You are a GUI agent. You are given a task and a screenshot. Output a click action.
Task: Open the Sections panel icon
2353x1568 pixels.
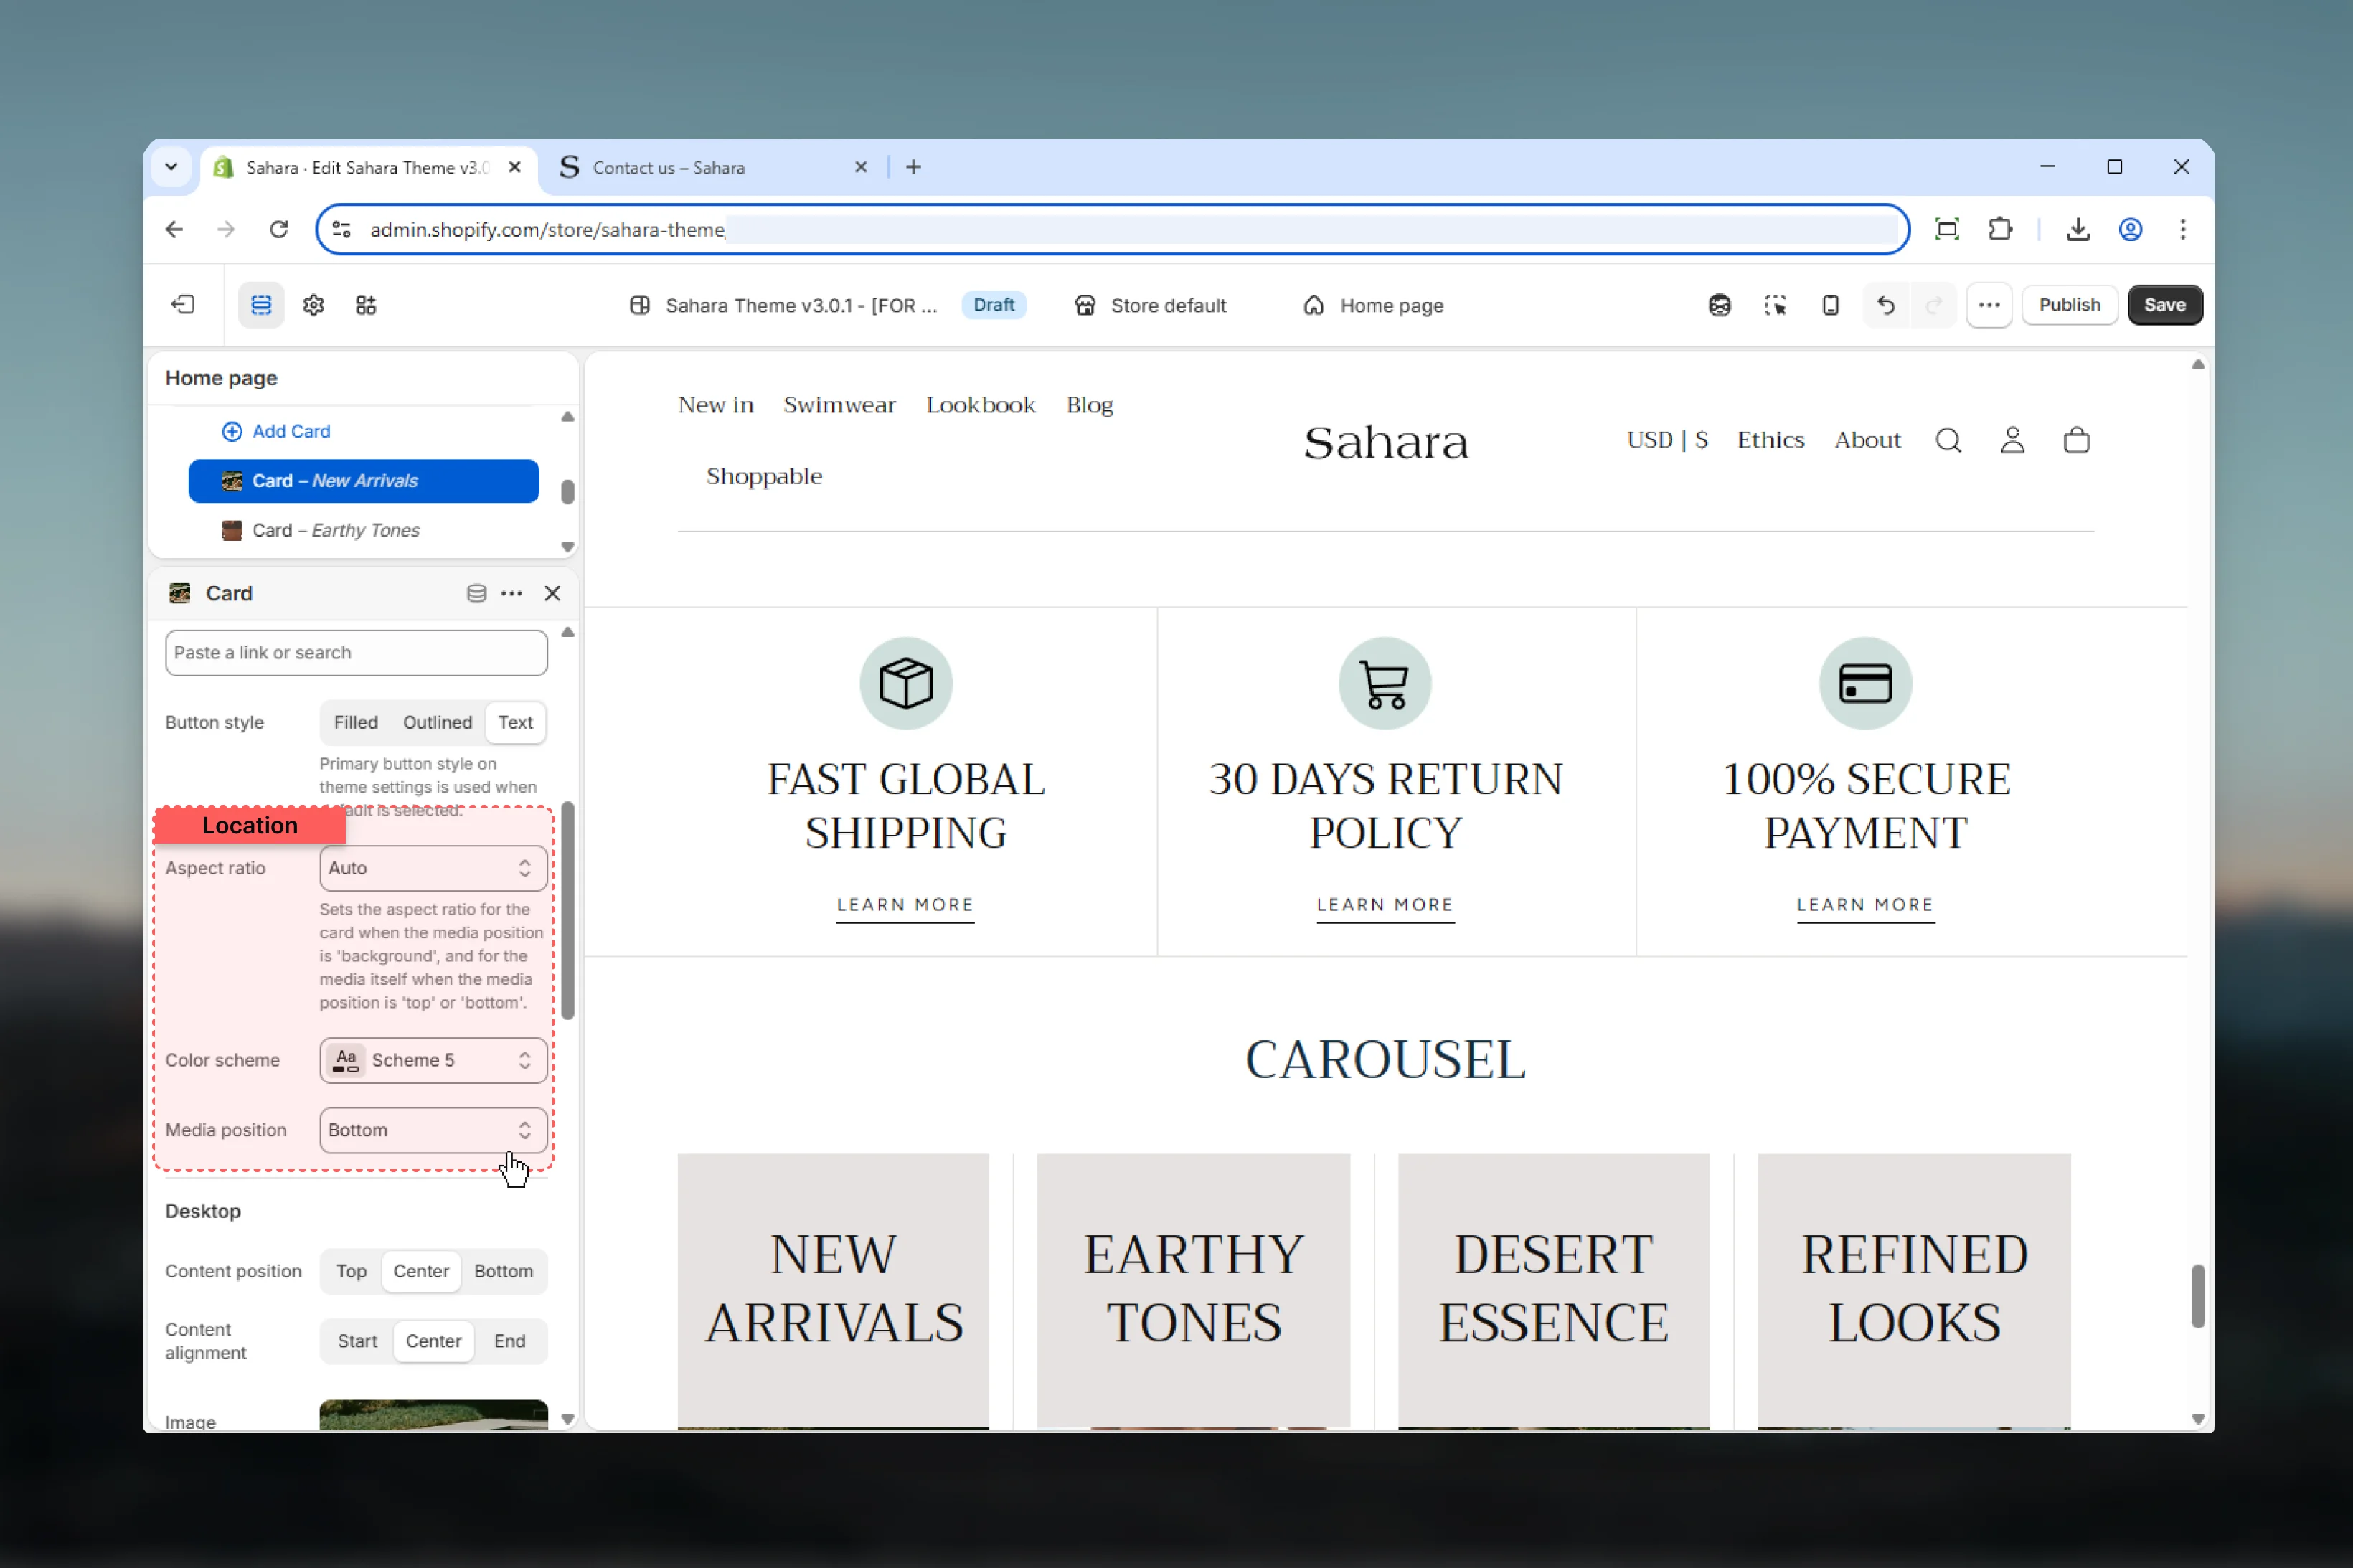pos(261,305)
